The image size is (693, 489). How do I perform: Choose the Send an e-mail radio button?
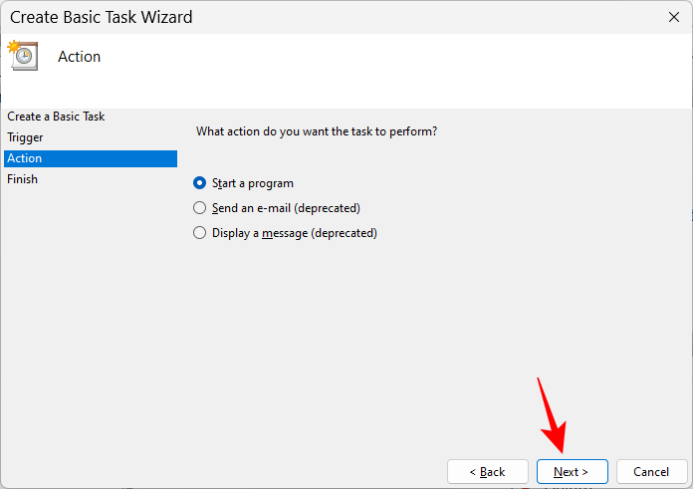(x=200, y=208)
